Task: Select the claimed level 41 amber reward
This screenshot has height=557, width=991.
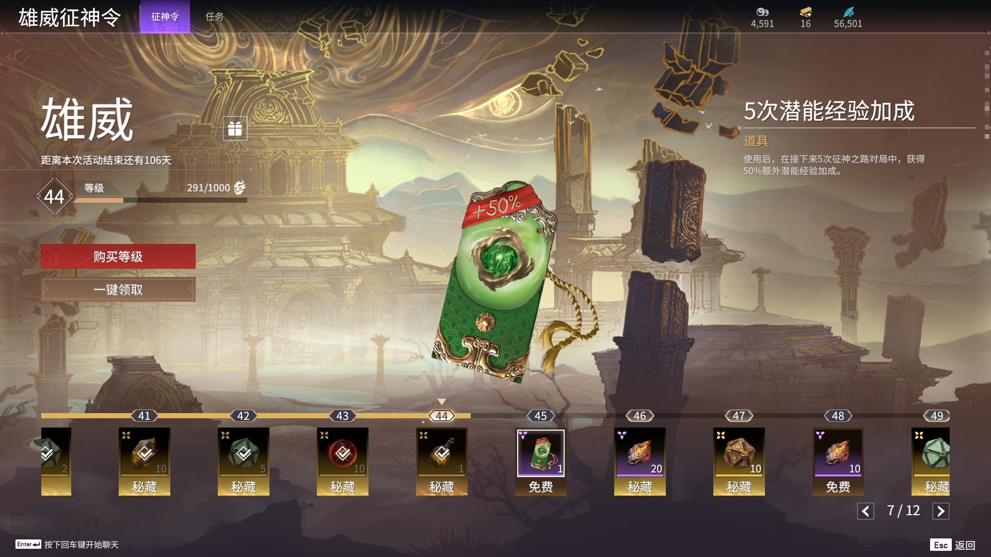Action: [x=144, y=462]
